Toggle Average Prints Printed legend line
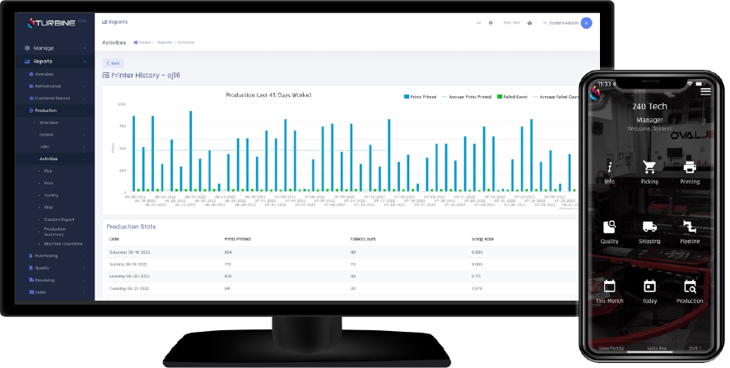Viewport: 730px width, 368px height. click(x=467, y=97)
